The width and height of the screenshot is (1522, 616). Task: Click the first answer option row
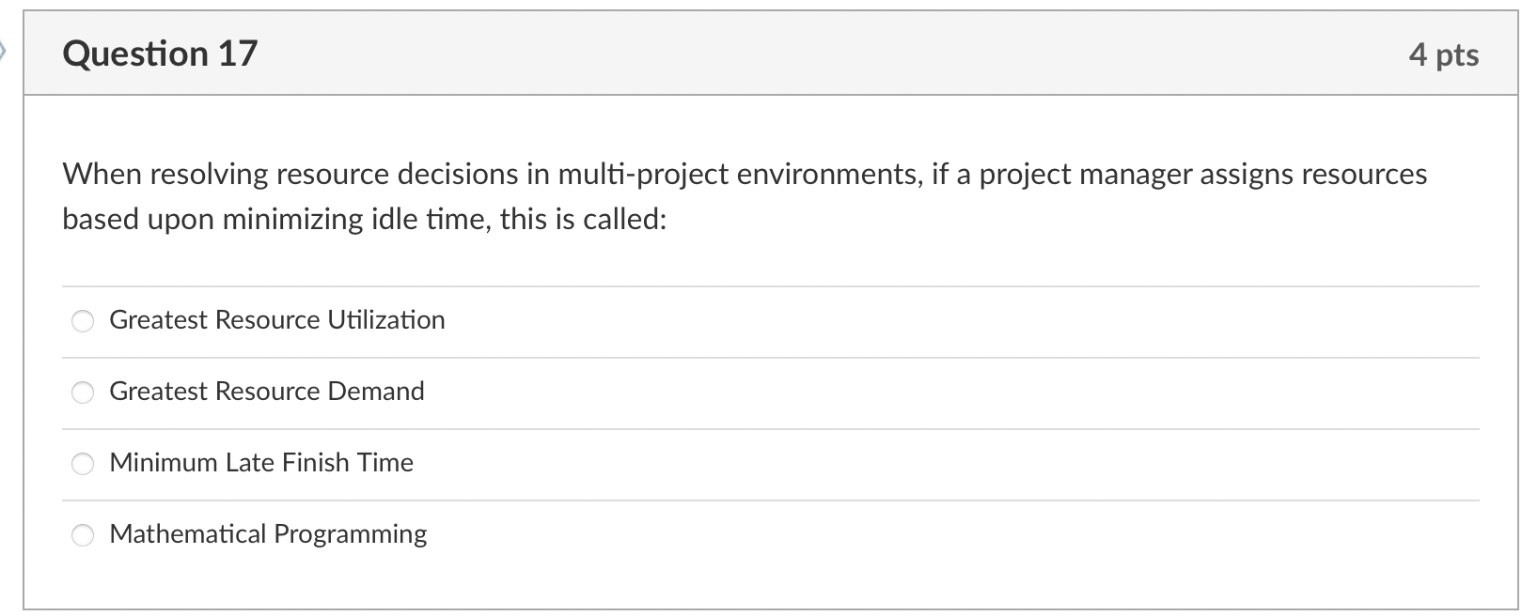[470, 320]
